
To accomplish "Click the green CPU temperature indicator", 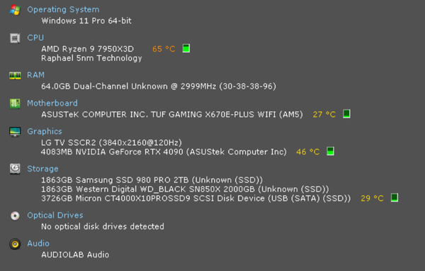I will (x=186, y=48).
